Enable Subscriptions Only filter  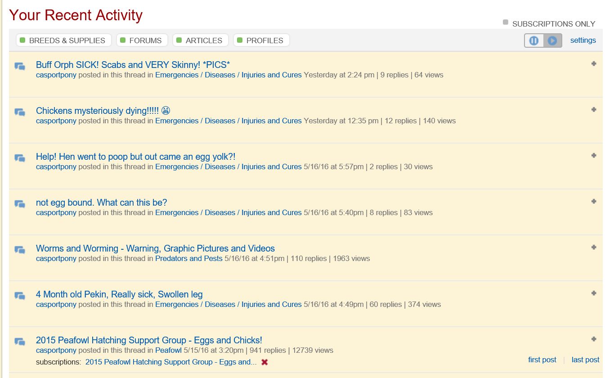click(506, 22)
